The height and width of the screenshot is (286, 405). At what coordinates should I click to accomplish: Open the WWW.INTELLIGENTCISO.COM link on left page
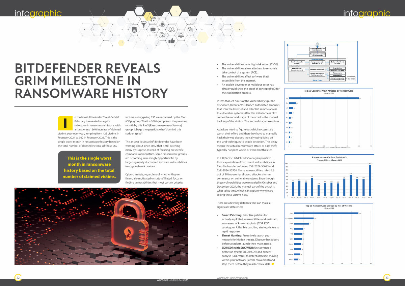pyautogui.click(x=172, y=280)
